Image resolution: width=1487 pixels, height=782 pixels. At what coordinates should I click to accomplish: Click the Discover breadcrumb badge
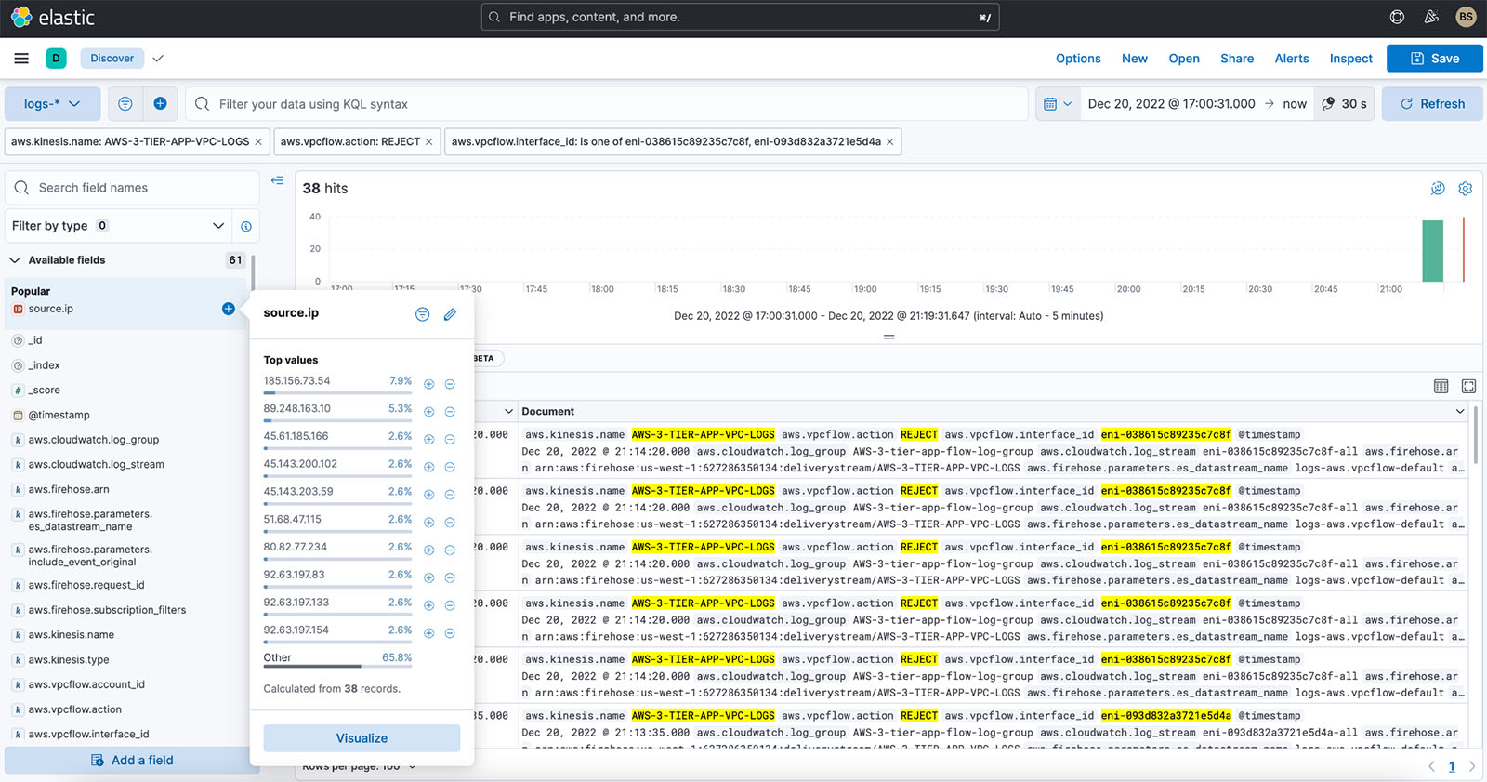click(x=112, y=58)
